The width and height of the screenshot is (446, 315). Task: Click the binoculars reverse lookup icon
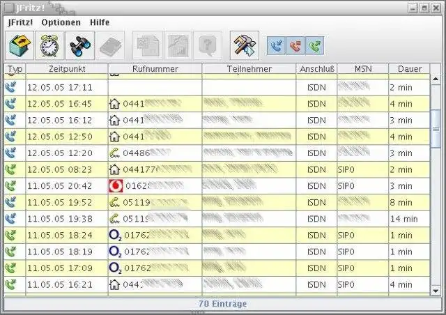pos(80,45)
